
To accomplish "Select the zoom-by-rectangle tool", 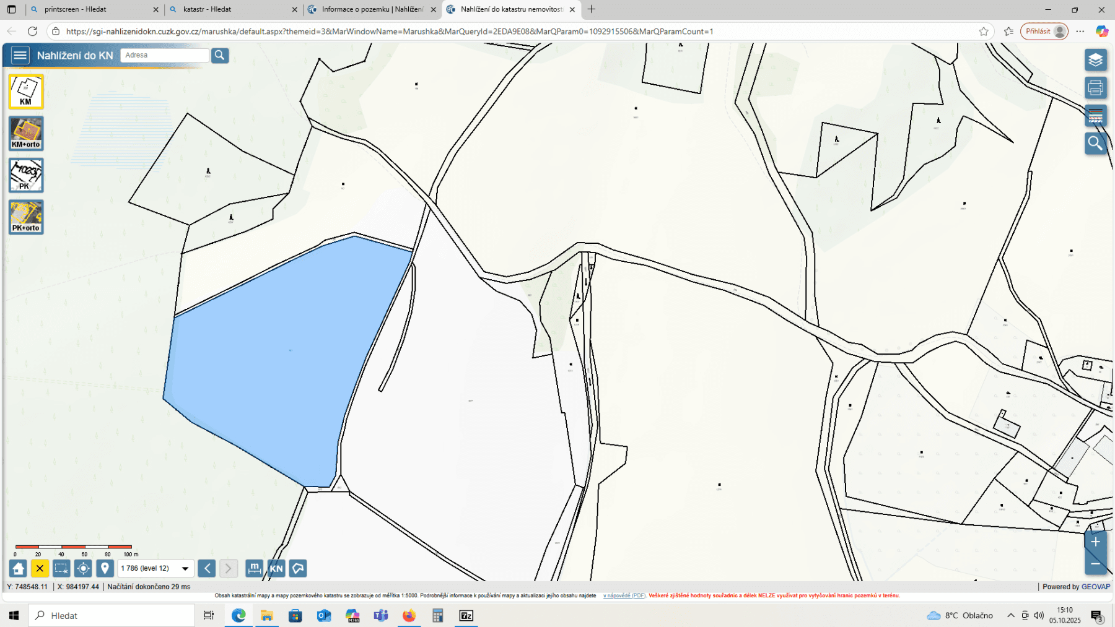I will point(61,568).
